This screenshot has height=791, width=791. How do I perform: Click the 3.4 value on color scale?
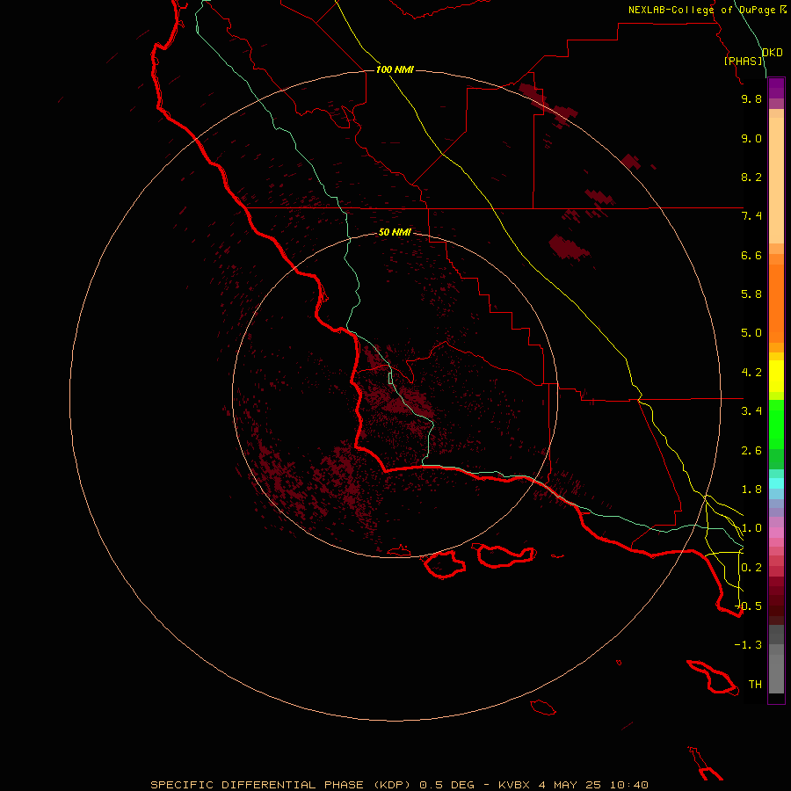751,411
